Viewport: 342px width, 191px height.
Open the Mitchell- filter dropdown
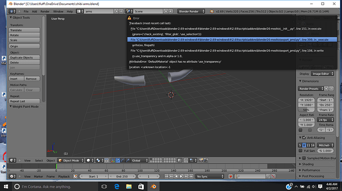click(325, 145)
